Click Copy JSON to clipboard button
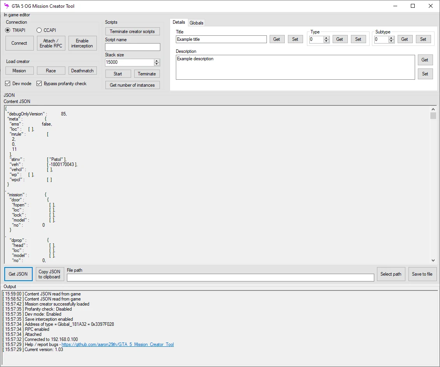The height and width of the screenshot is (367, 440). [50, 274]
